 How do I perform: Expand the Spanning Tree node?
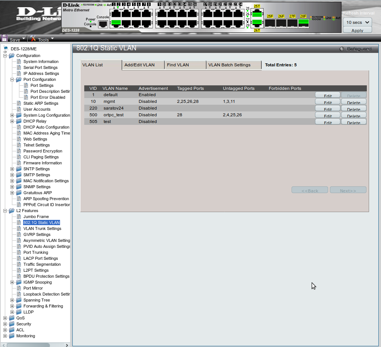pos(12,300)
